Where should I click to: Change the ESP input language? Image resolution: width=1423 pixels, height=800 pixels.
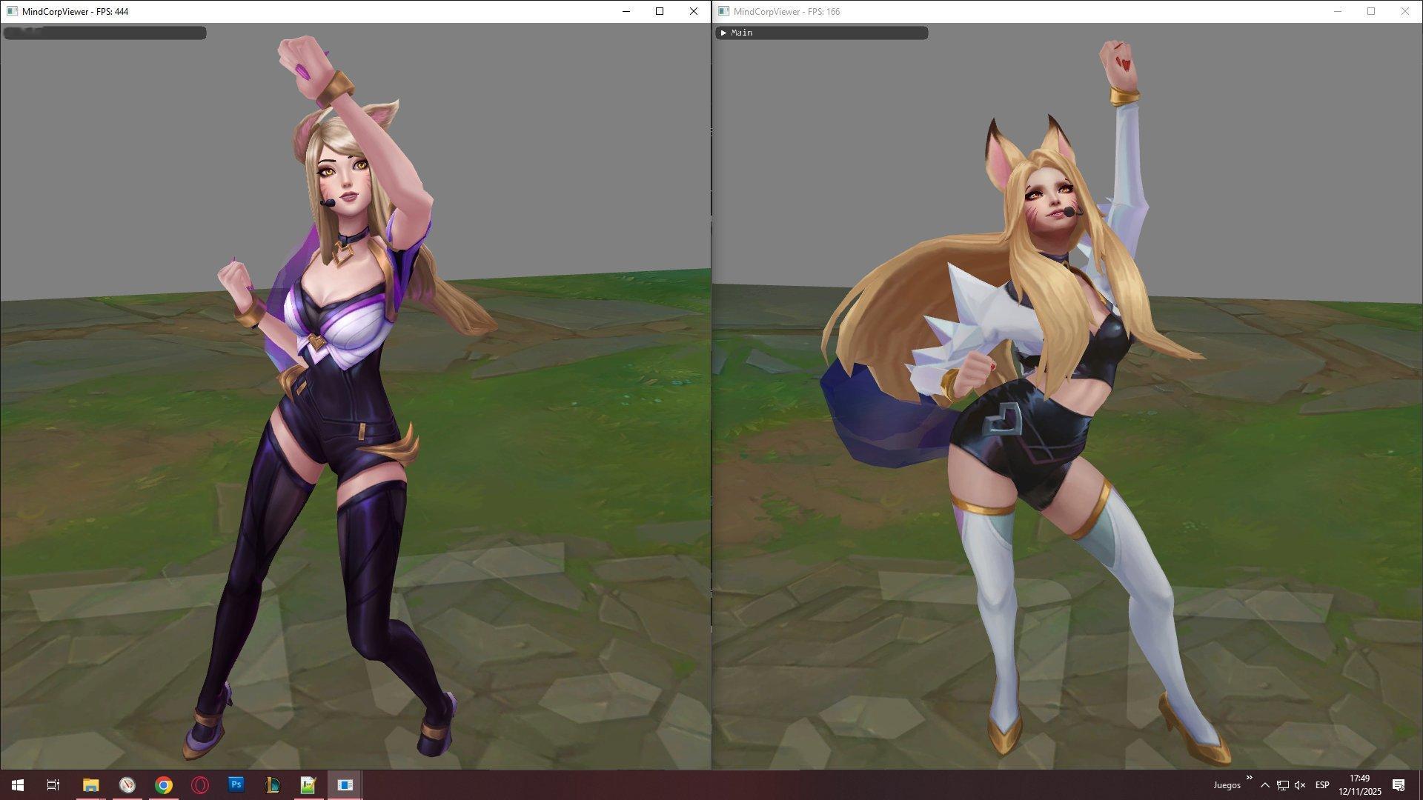tap(1321, 785)
